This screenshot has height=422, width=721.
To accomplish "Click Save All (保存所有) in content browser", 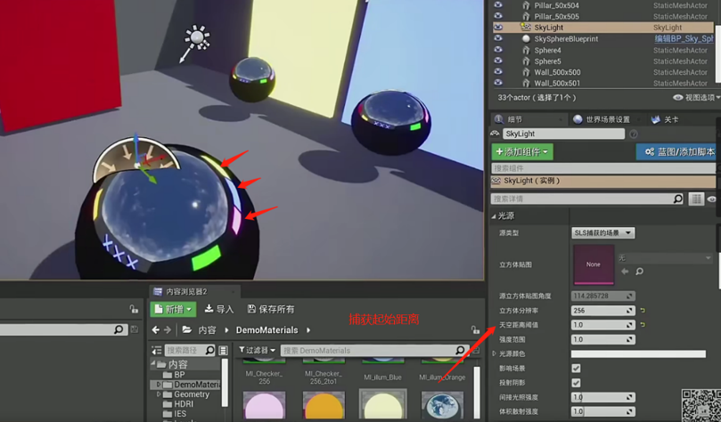I will click(271, 309).
